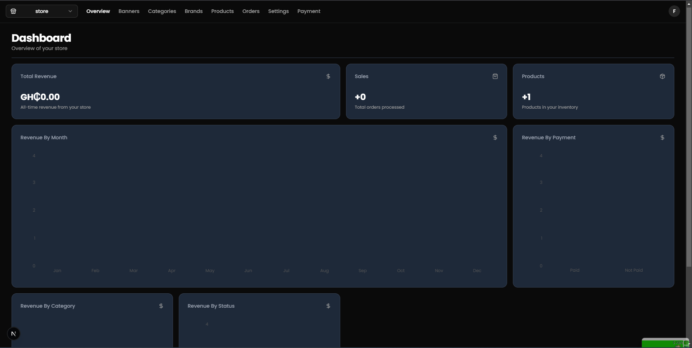Click the Revenue By Status title
692x348 pixels.
pos(211,306)
